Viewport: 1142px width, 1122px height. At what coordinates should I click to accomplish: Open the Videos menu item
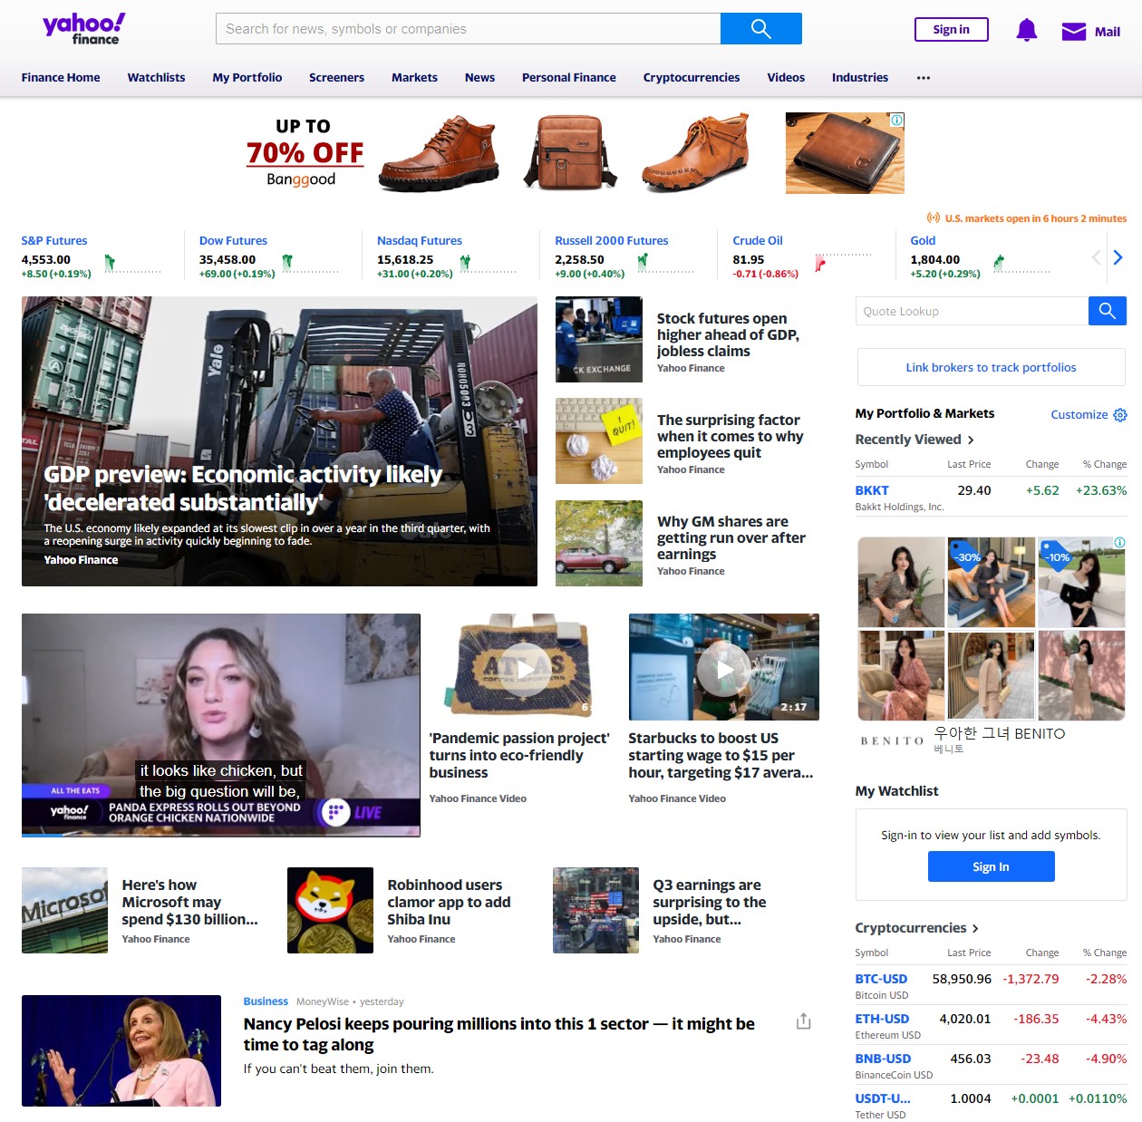[786, 78]
